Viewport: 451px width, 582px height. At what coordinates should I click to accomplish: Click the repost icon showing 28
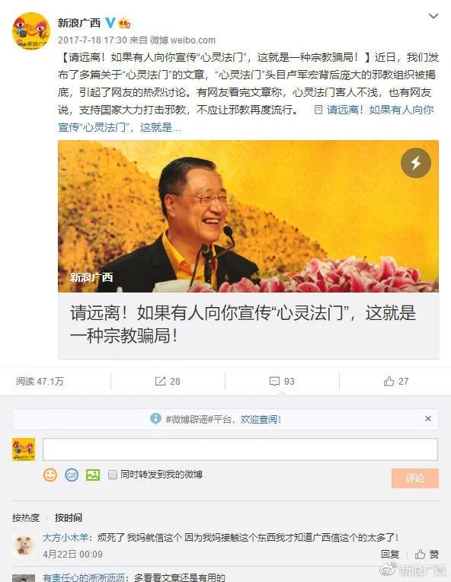coord(168,381)
